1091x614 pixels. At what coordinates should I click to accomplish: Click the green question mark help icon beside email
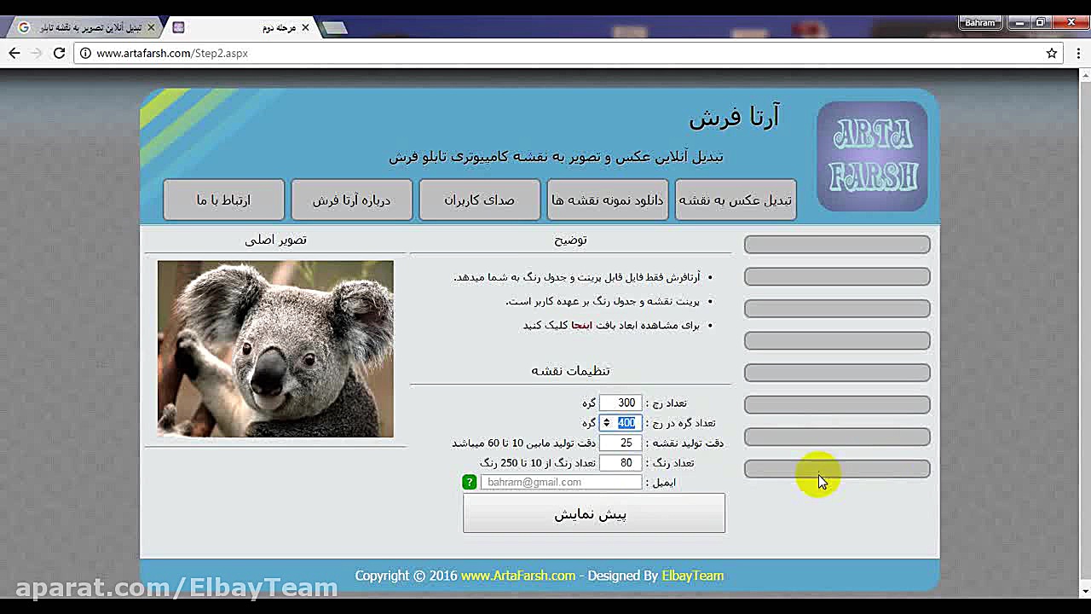click(469, 482)
